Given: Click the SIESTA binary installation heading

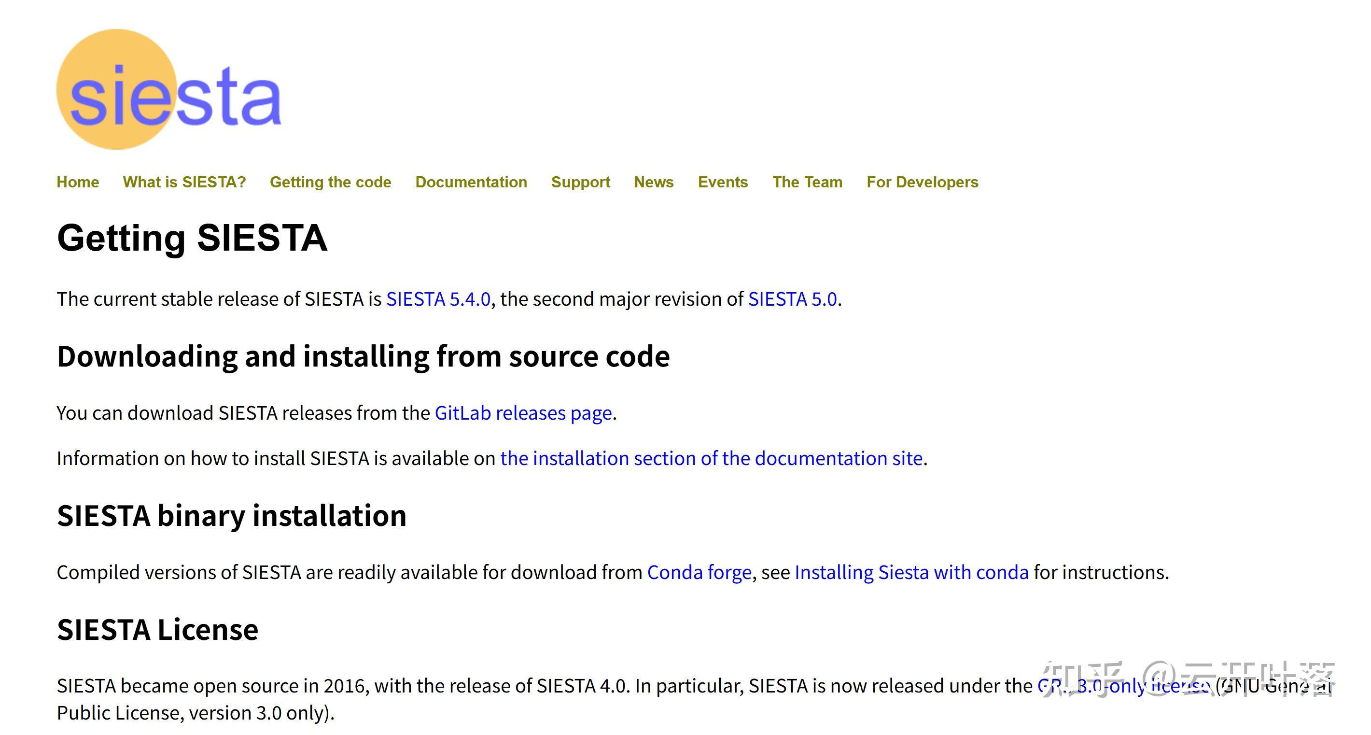Looking at the screenshot, I should point(232,516).
